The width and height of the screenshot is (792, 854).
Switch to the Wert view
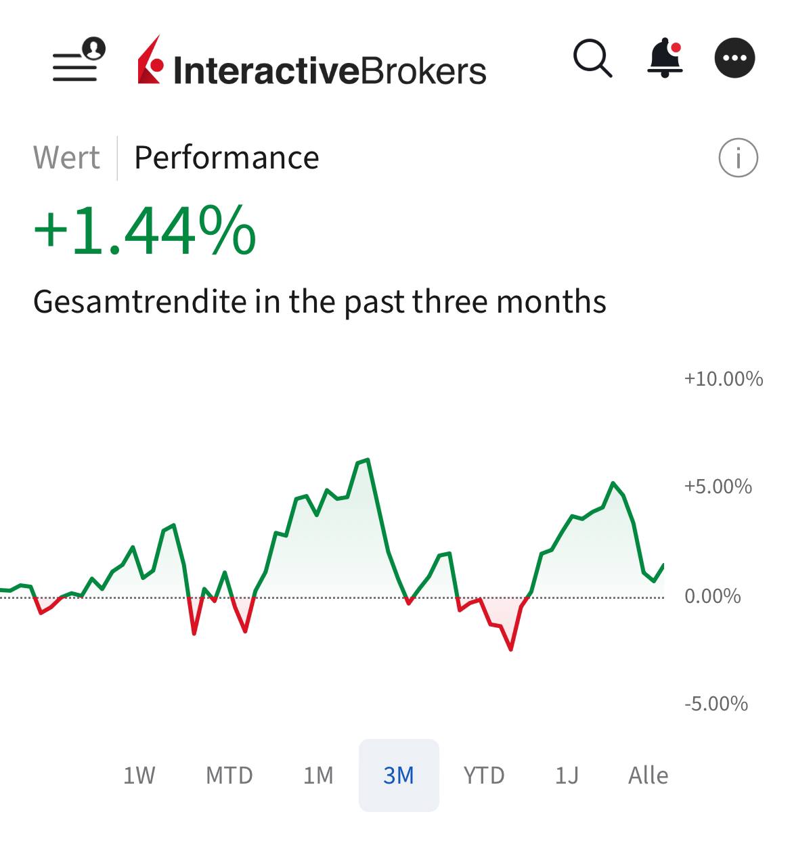[x=66, y=158]
